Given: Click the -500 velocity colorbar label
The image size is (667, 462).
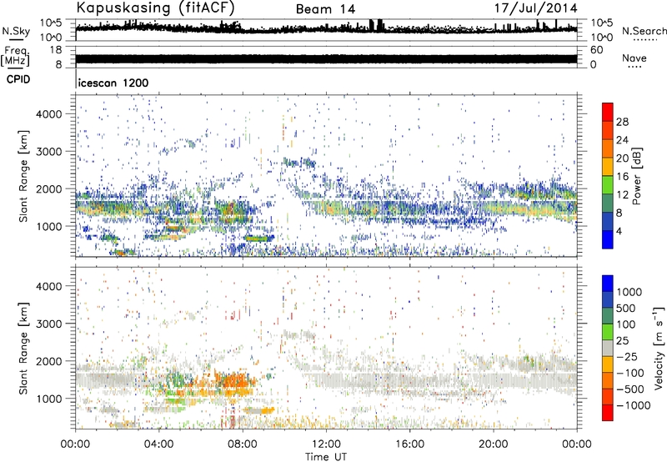Looking at the screenshot, I should tap(630, 389).
